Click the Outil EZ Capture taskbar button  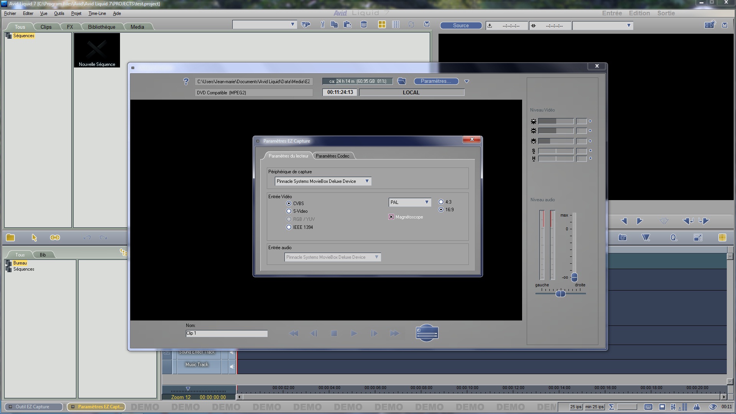click(x=33, y=407)
